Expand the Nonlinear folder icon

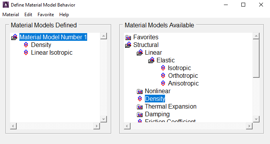pyautogui.click(x=140, y=91)
